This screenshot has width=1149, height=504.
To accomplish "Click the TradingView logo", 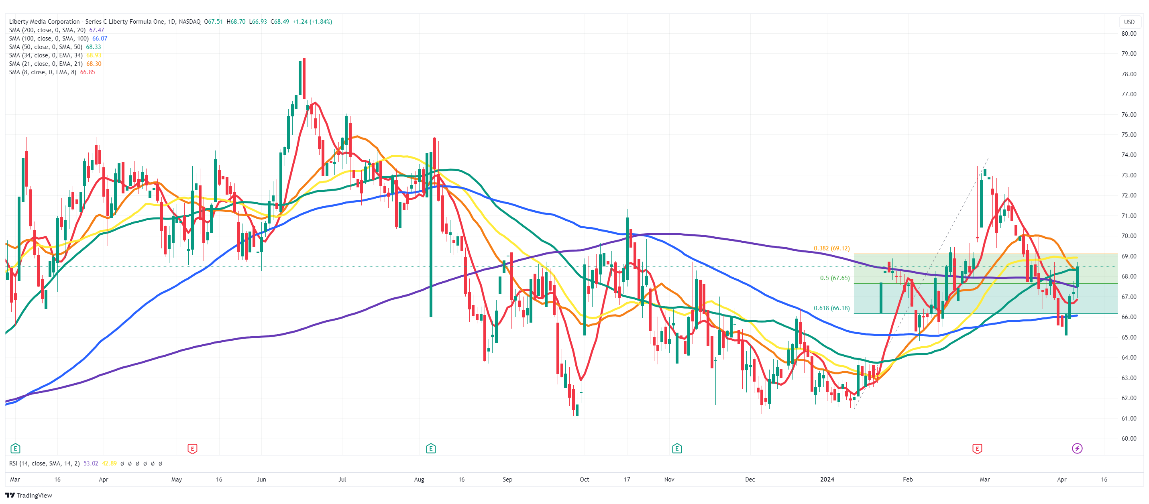I will click(x=29, y=495).
